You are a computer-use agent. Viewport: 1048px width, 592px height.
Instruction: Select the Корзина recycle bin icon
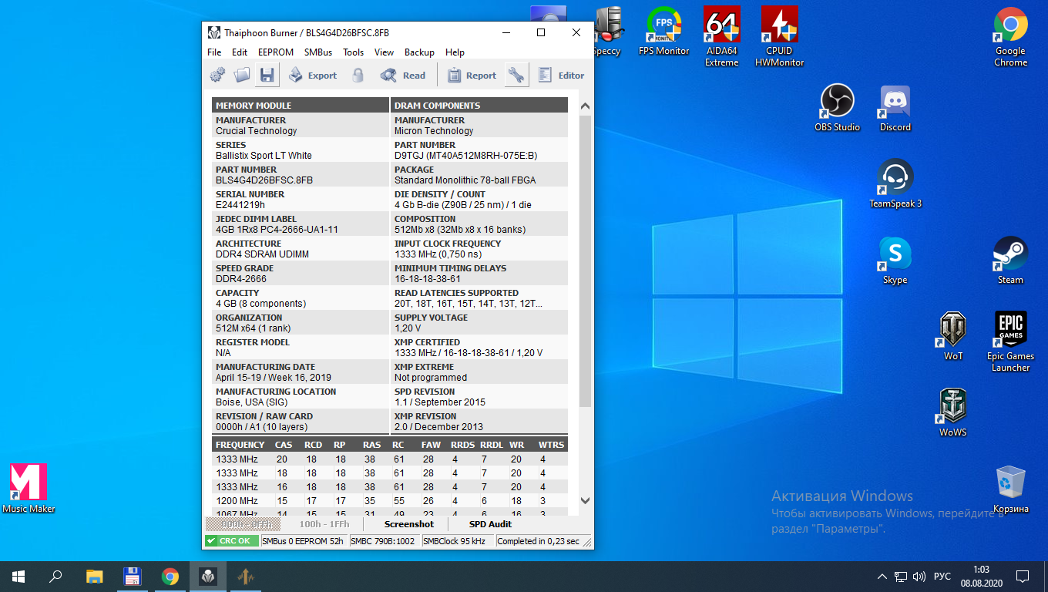(x=1010, y=489)
